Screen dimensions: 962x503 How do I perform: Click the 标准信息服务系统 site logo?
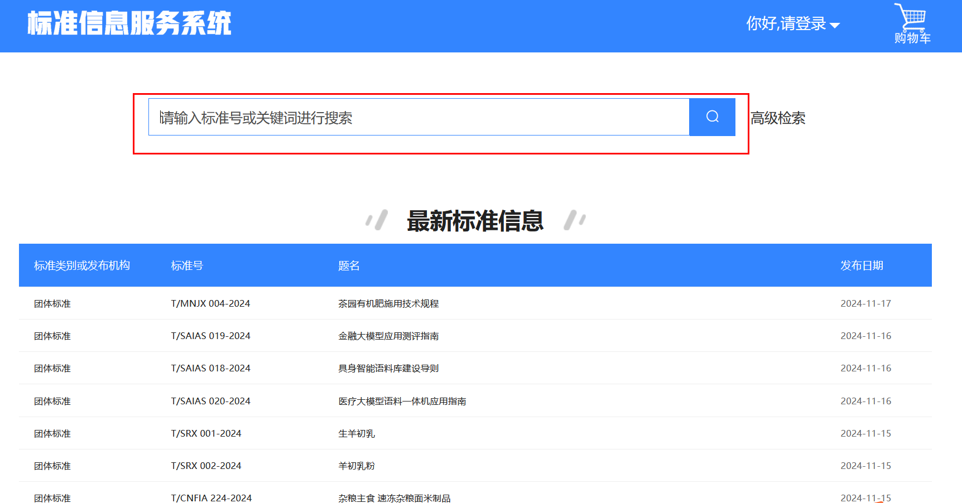click(x=129, y=24)
